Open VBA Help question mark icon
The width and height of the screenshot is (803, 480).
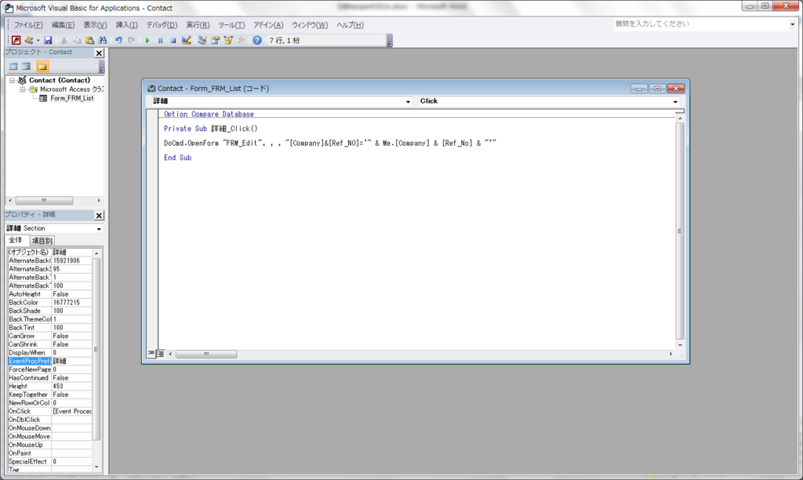click(257, 40)
